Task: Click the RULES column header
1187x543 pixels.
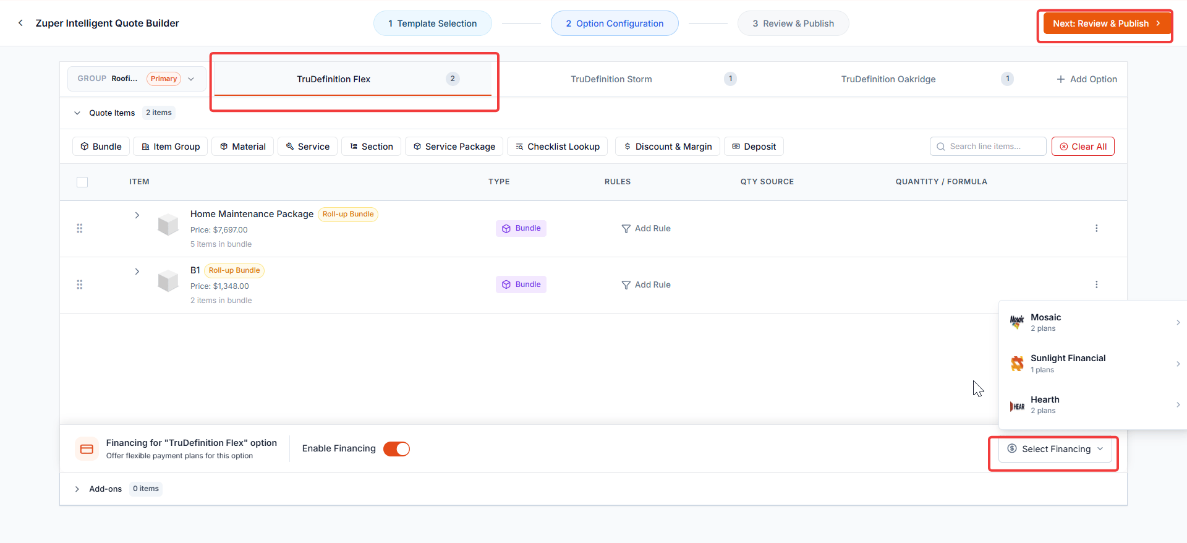Action: [x=618, y=182]
